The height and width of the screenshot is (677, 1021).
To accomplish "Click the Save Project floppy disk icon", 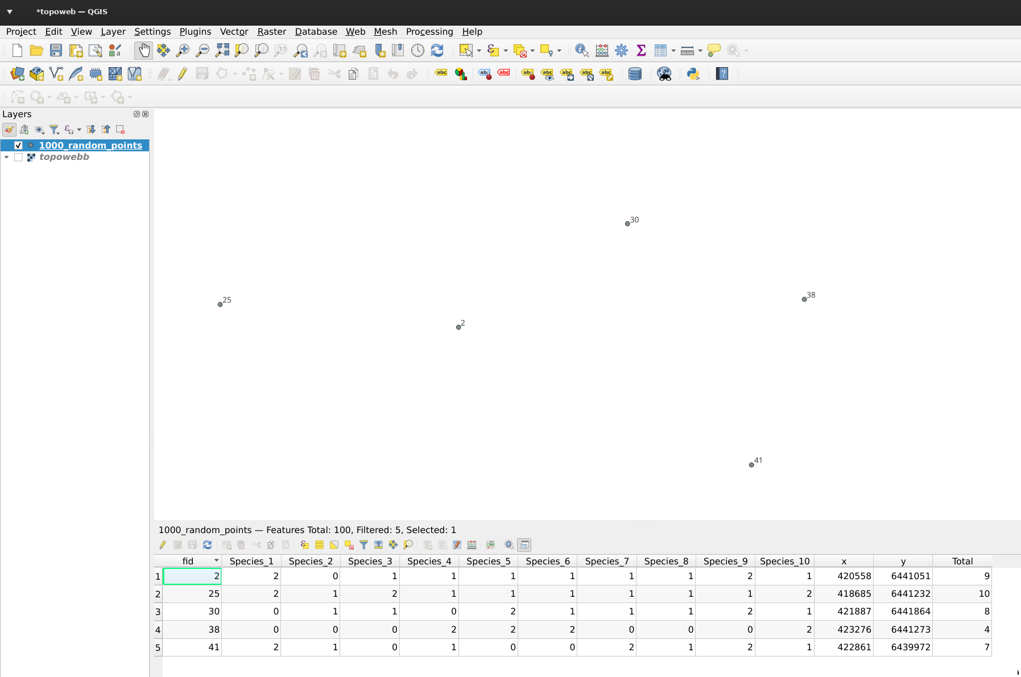I will click(56, 51).
